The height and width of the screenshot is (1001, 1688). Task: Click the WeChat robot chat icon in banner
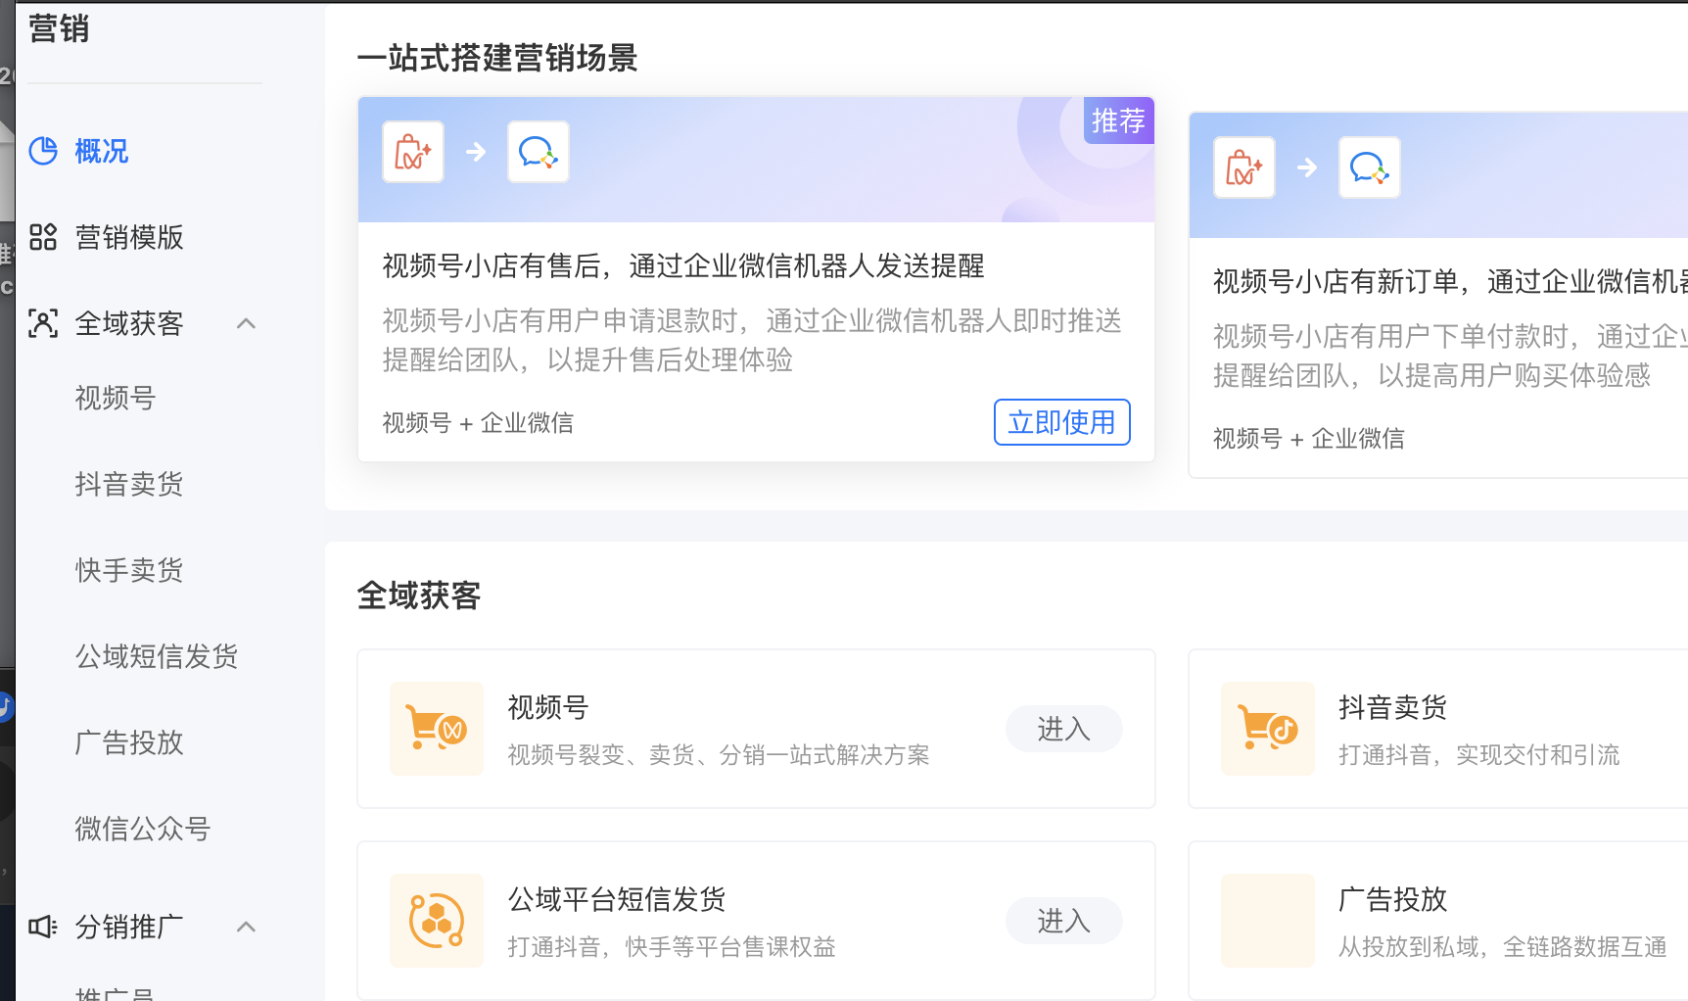coord(538,151)
